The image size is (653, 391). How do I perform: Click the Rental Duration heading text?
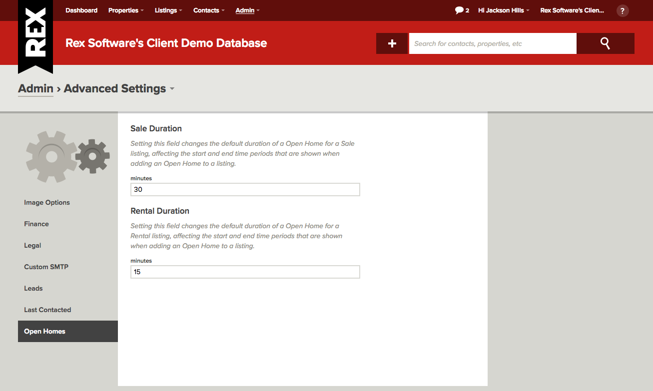click(160, 211)
